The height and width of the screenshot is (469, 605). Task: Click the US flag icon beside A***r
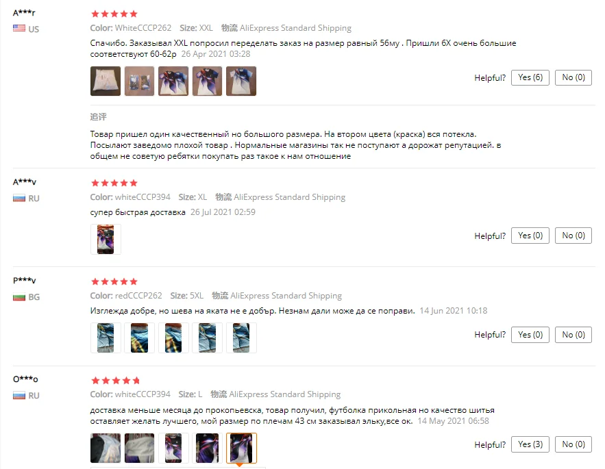[19, 28]
